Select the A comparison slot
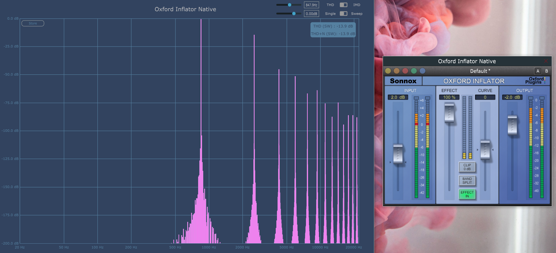Image resolution: width=556 pixels, height=253 pixels. [538, 71]
